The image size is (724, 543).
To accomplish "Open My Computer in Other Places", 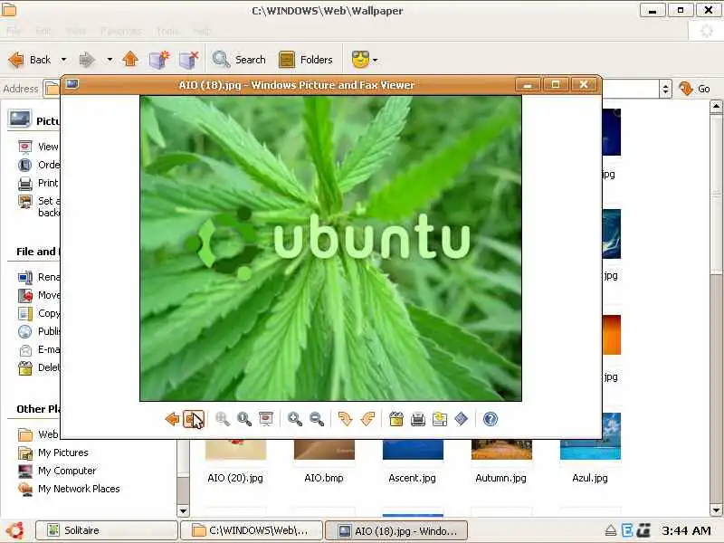I will click(57, 471).
